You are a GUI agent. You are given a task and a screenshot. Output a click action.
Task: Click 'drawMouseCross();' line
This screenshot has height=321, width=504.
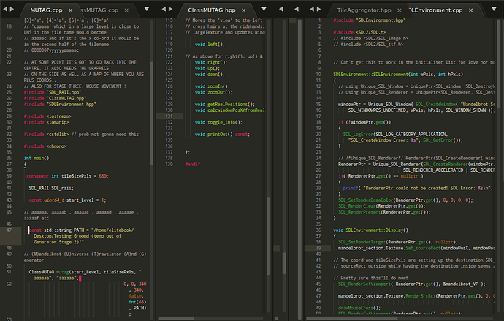[x=359, y=308]
